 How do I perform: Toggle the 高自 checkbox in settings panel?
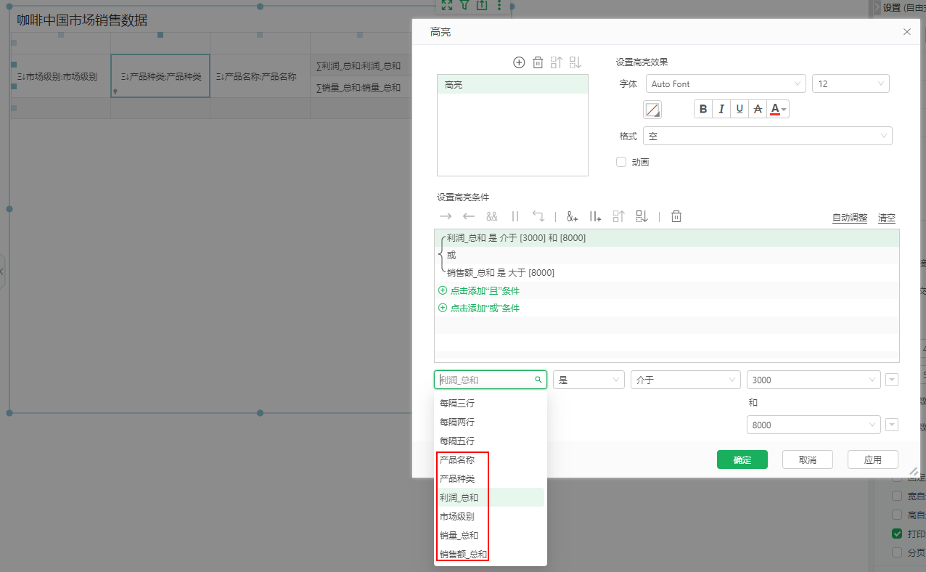897,515
